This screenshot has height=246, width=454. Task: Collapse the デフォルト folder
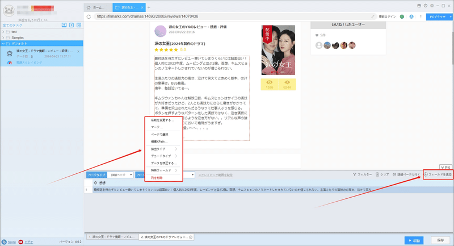(3, 44)
